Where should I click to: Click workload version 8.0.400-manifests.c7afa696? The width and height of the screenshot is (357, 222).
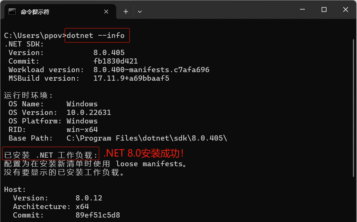[x=151, y=70]
